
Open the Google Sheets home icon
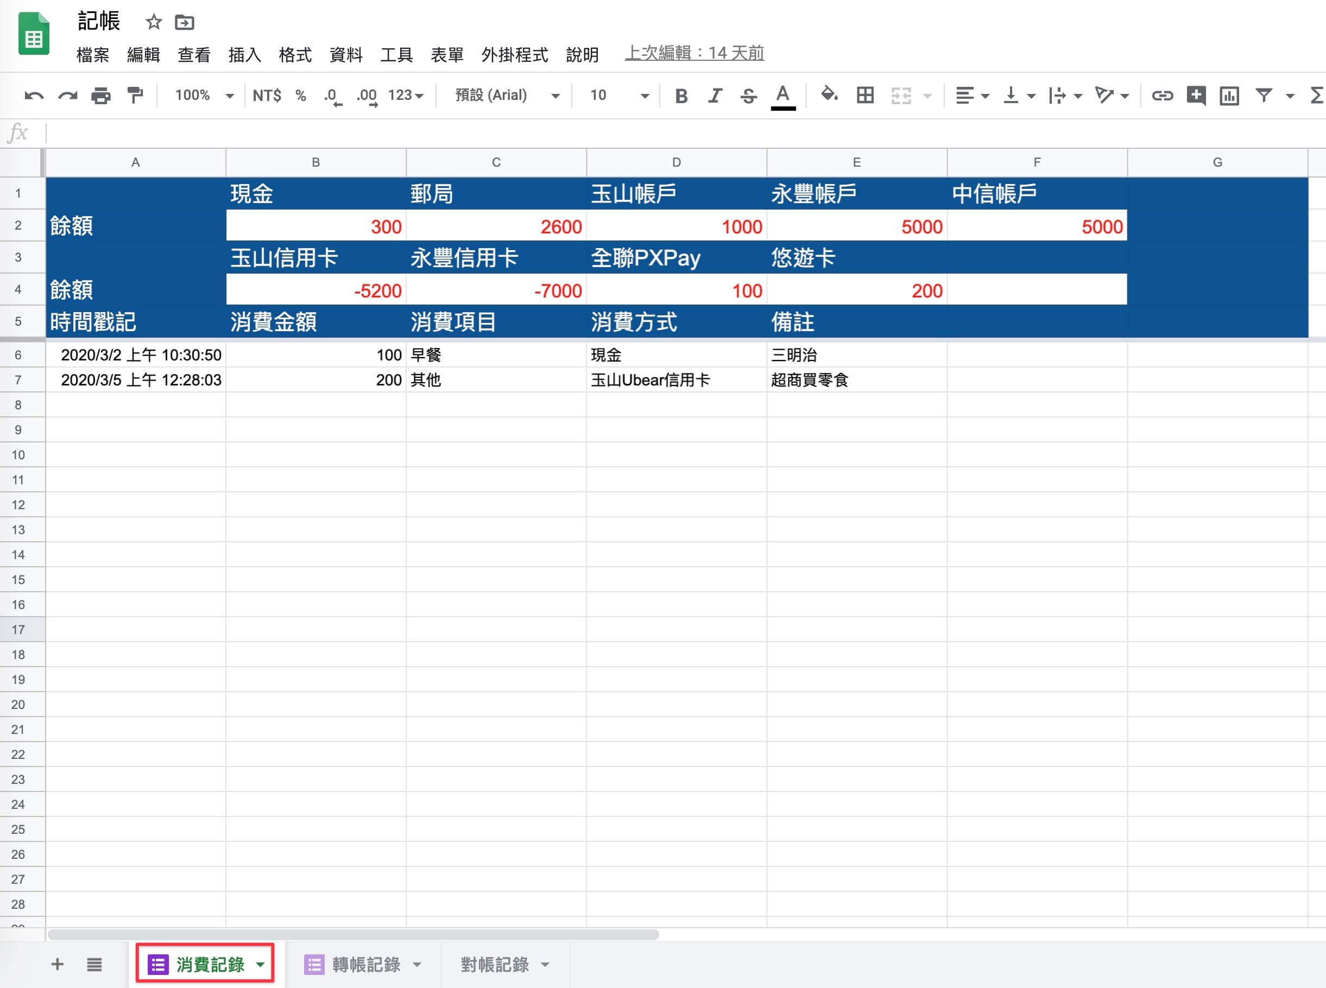click(x=34, y=34)
